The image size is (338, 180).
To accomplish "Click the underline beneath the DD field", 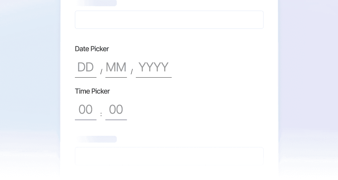I will point(86,77).
